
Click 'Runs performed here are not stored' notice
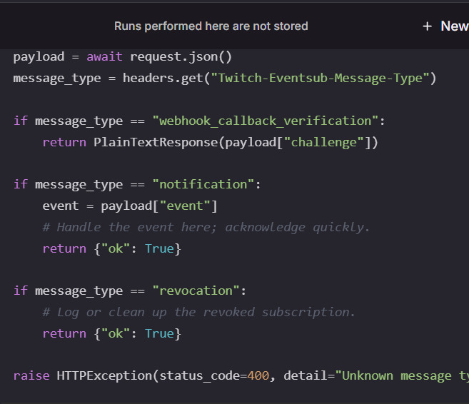pos(211,26)
